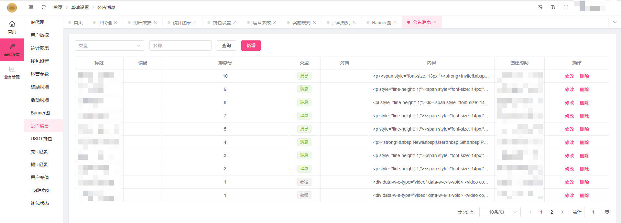
Task: Open the home icon in left rail
Action: pyautogui.click(x=12, y=24)
